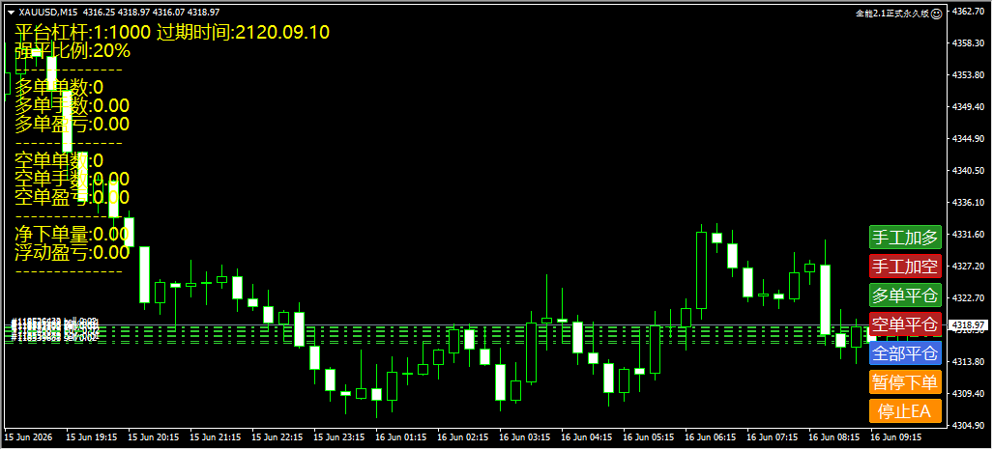Click the 15 Jun 19:15 time label
The image size is (993, 450).
(92, 437)
